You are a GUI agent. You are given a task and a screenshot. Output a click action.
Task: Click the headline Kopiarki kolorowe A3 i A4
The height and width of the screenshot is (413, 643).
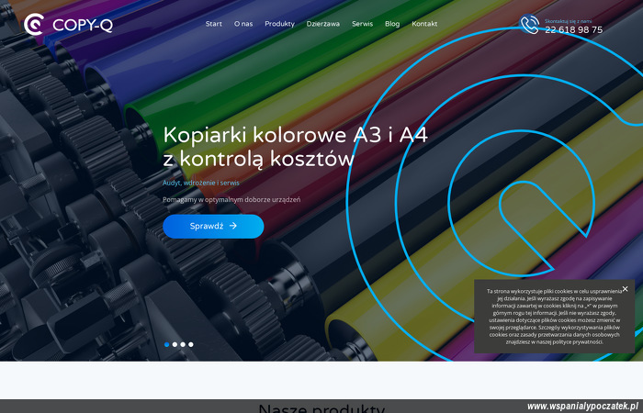295,135
